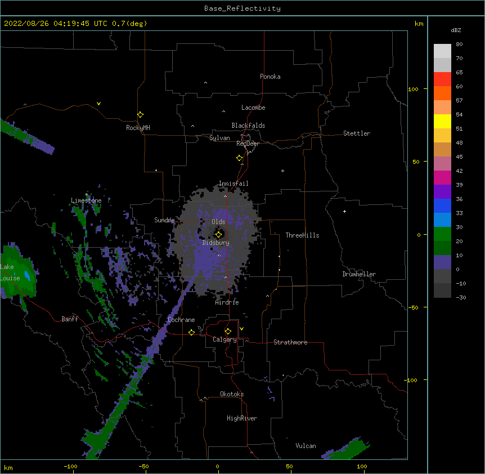Screen dimensions: 485x474
Task: Click the Airdrie label
Action: pyautogui.click(x=227, y=302)
